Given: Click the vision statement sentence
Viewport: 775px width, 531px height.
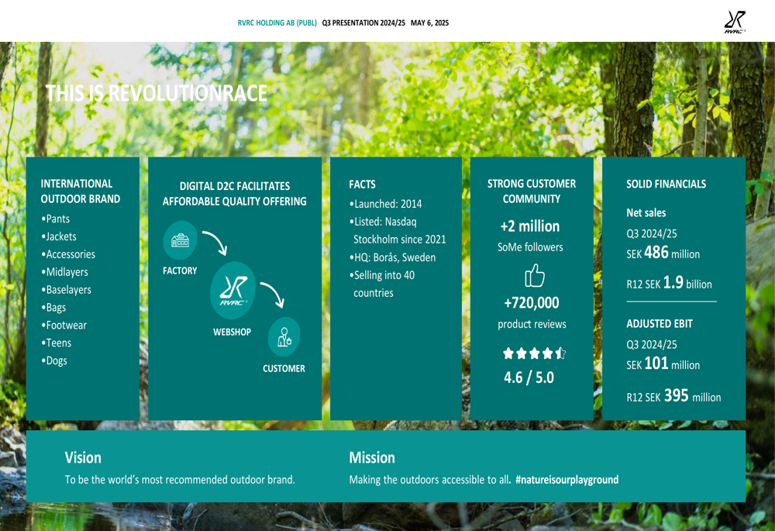Looking at the screenshot, I should [180, 480].
